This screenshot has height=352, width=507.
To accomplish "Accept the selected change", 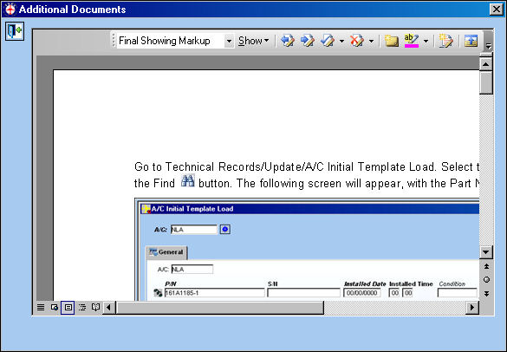I will 328,41.
